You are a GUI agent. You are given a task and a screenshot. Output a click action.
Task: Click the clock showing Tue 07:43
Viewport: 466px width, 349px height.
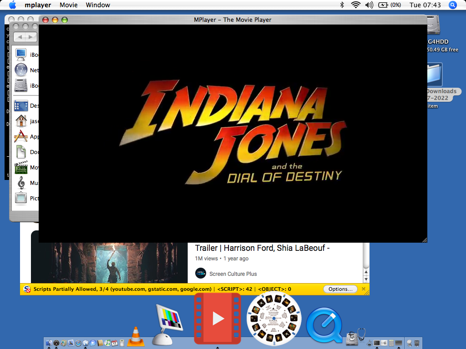tap(425, 5)
